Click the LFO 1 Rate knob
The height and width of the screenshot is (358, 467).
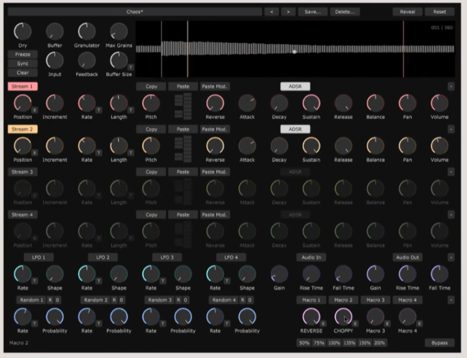click(x=23, y=274)
